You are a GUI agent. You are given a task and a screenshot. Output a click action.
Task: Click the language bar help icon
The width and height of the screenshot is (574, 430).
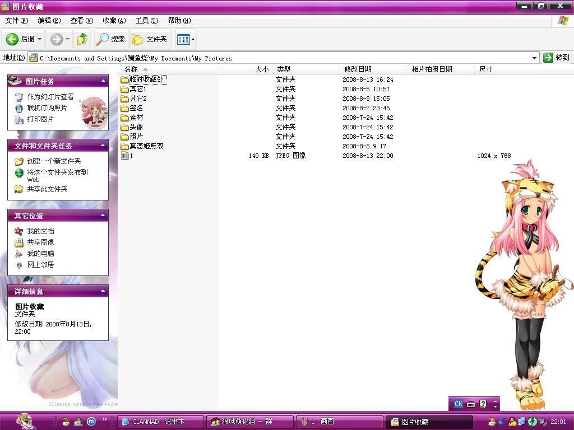point(483,404)
